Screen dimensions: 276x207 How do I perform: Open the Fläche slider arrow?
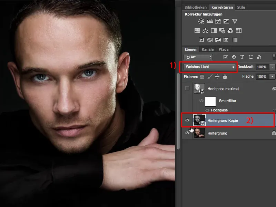pos(273,77)
